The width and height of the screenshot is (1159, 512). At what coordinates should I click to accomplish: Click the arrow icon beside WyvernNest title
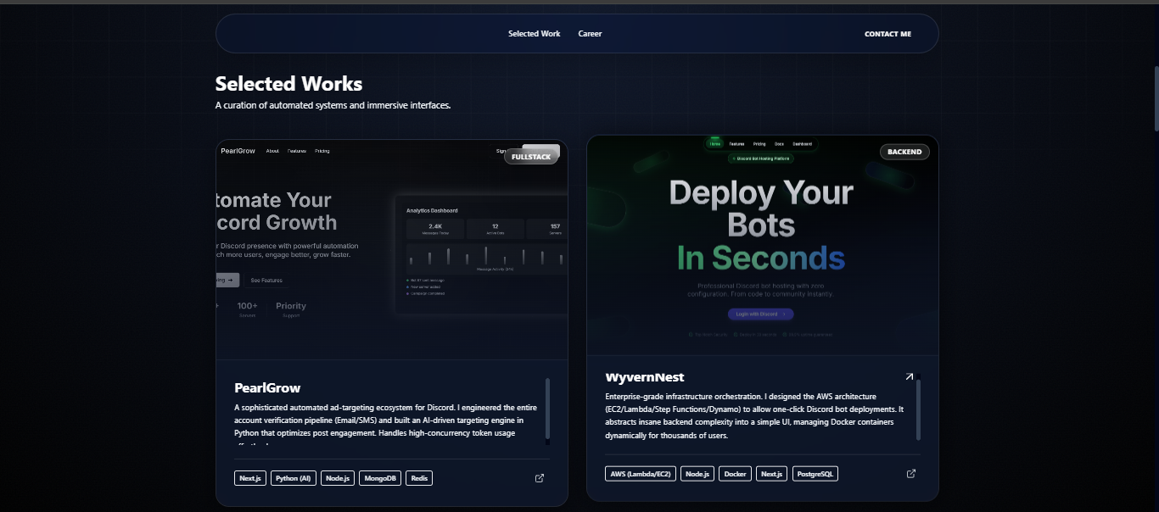point(910,376)
